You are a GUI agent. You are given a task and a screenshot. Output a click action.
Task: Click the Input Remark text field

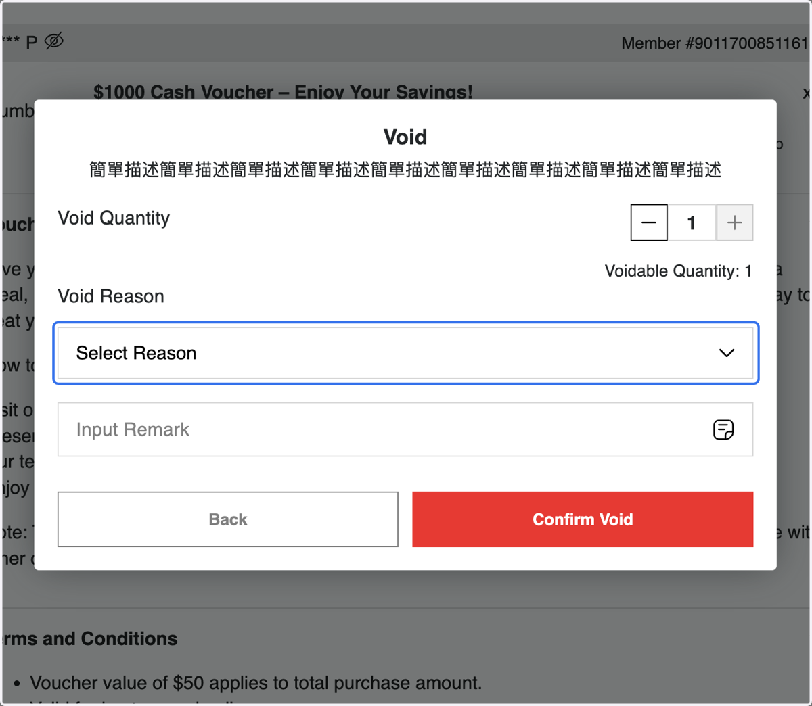[405, 429]
